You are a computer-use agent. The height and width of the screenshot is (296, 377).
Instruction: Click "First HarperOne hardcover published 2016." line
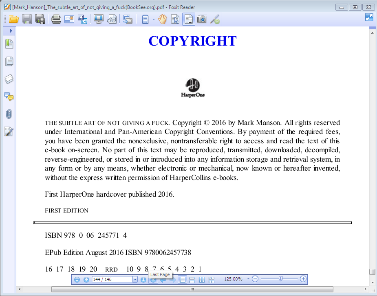[109, 194]
